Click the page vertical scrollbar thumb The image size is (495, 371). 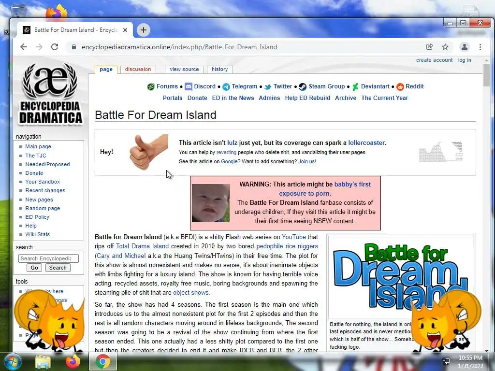pyautogui.click(x=486, y=75)
